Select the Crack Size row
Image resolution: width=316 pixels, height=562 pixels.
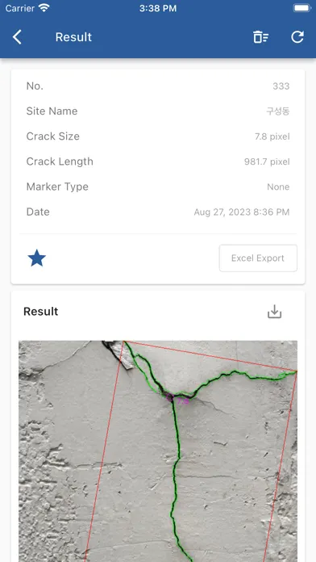[x=158, y=136]
